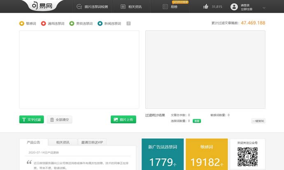Click the WeChat QR code image
Viewport: 284px width, 170px height.
click(x=247, y=157)
